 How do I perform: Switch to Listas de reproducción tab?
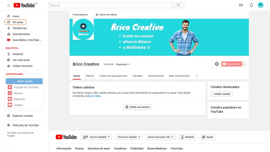tap(113, 76)
